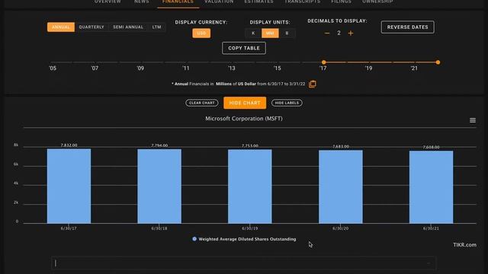488x274 pixels.
Task: Click the '13 tick on date slider
Action: tap(232, 68)
